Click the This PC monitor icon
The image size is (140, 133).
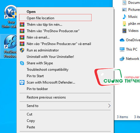(122, 49)
